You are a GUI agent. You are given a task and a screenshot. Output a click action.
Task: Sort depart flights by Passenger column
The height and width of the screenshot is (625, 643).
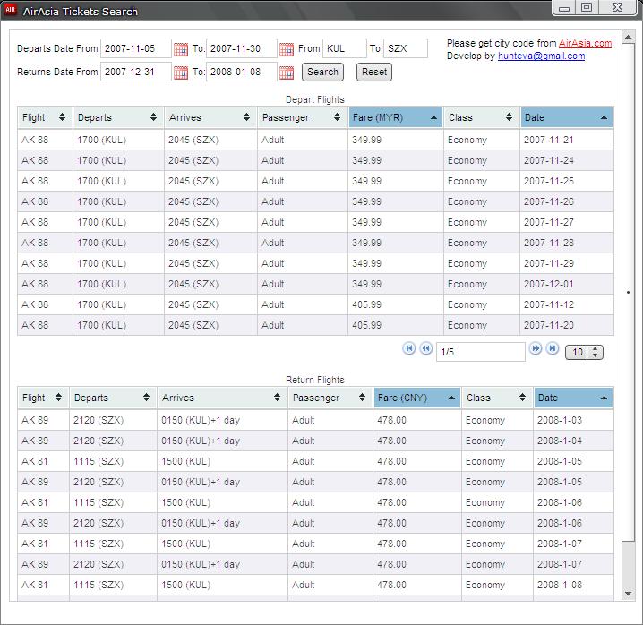pos(303,117)
